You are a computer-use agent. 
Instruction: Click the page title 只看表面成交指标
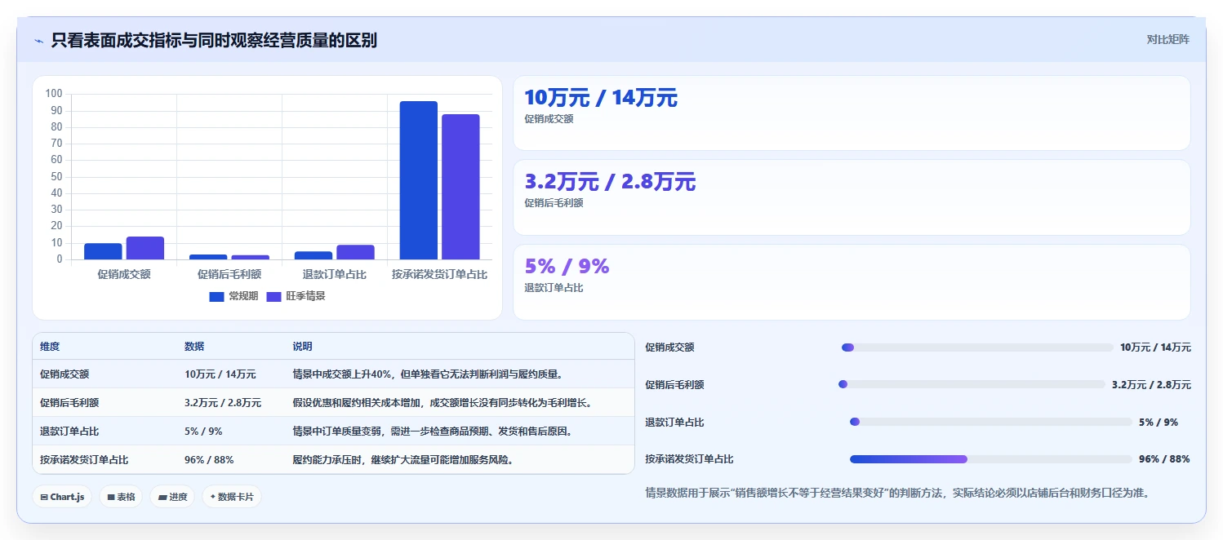(x=214, y=40)
